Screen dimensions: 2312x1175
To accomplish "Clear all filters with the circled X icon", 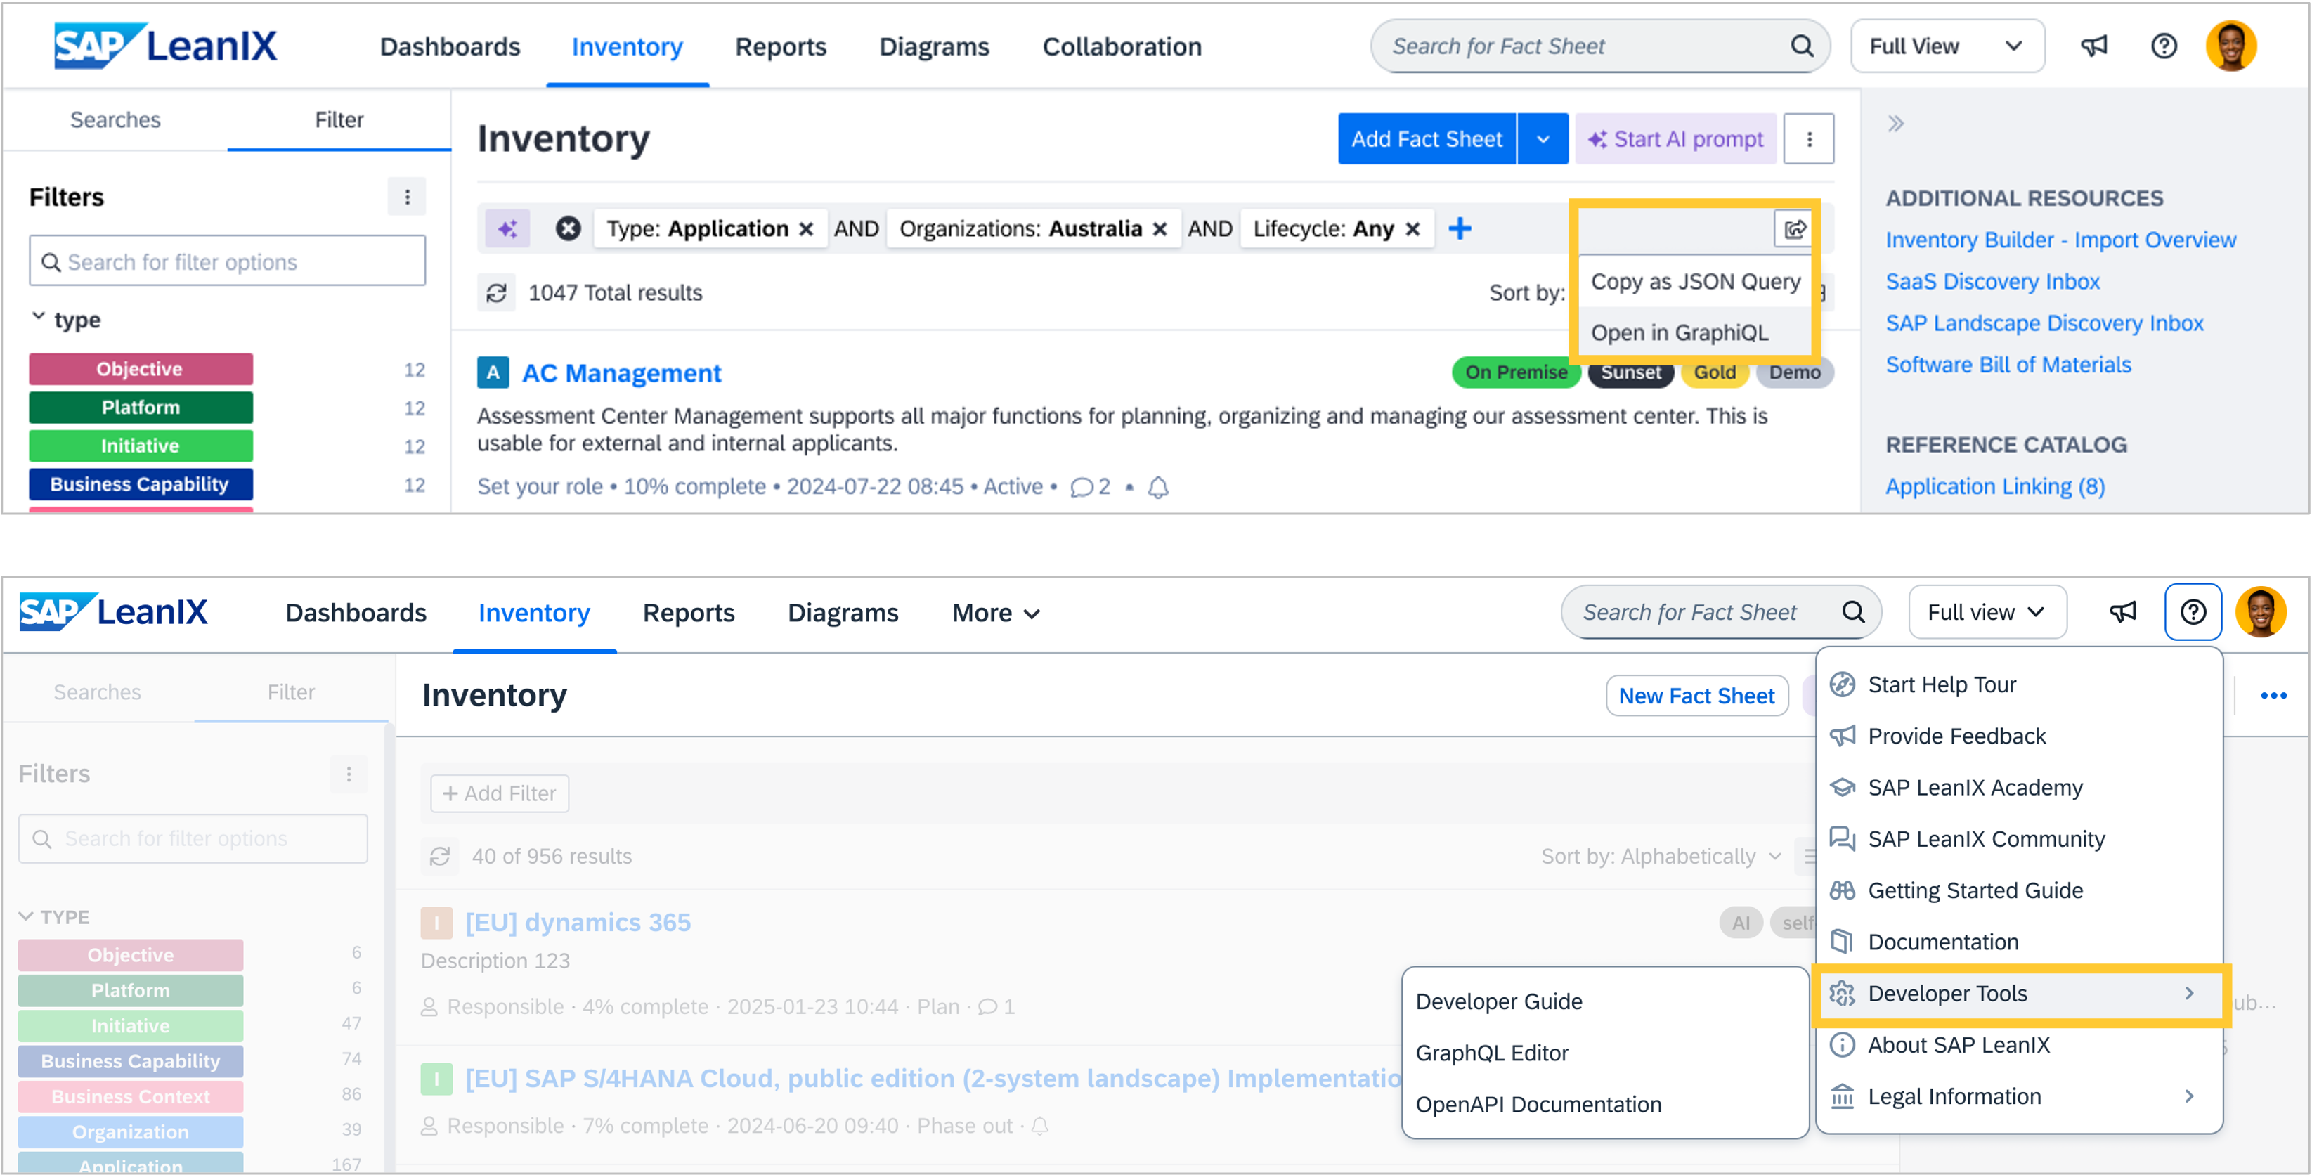I will coord(567,229).
